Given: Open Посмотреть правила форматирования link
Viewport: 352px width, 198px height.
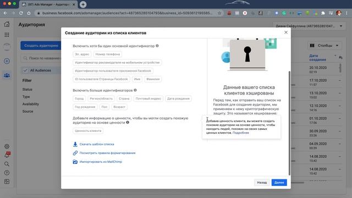Looking at the screenshot, I should (x=107, y=153).
